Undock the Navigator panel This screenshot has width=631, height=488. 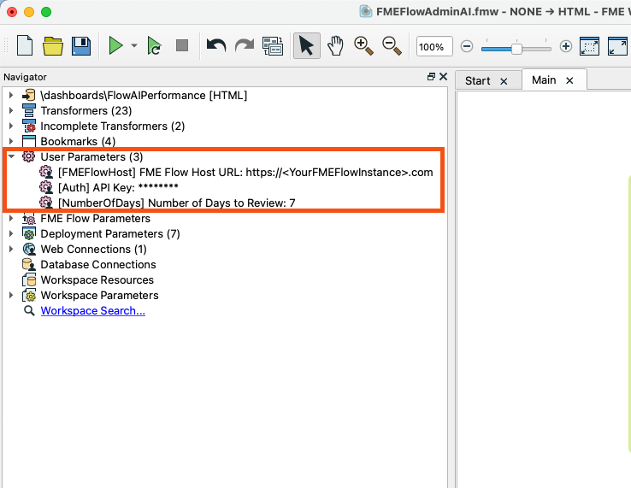point(431,76)
